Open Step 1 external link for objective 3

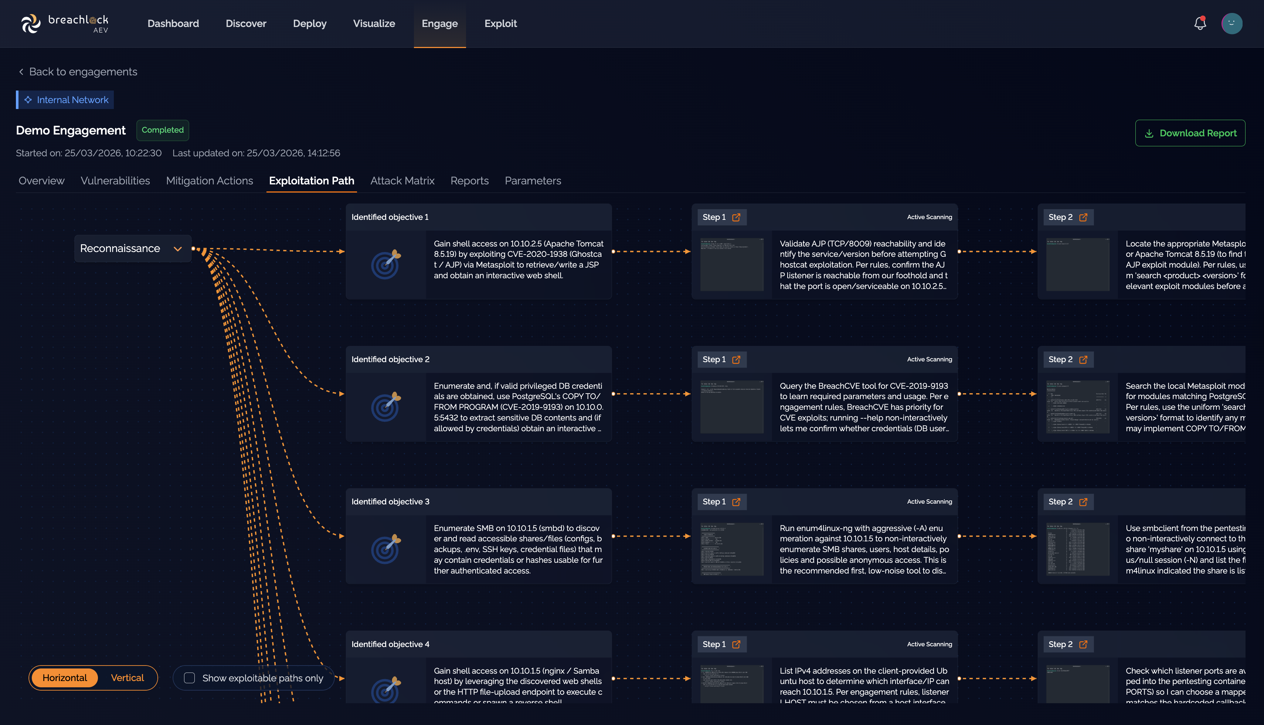click(x=735, y=502)
